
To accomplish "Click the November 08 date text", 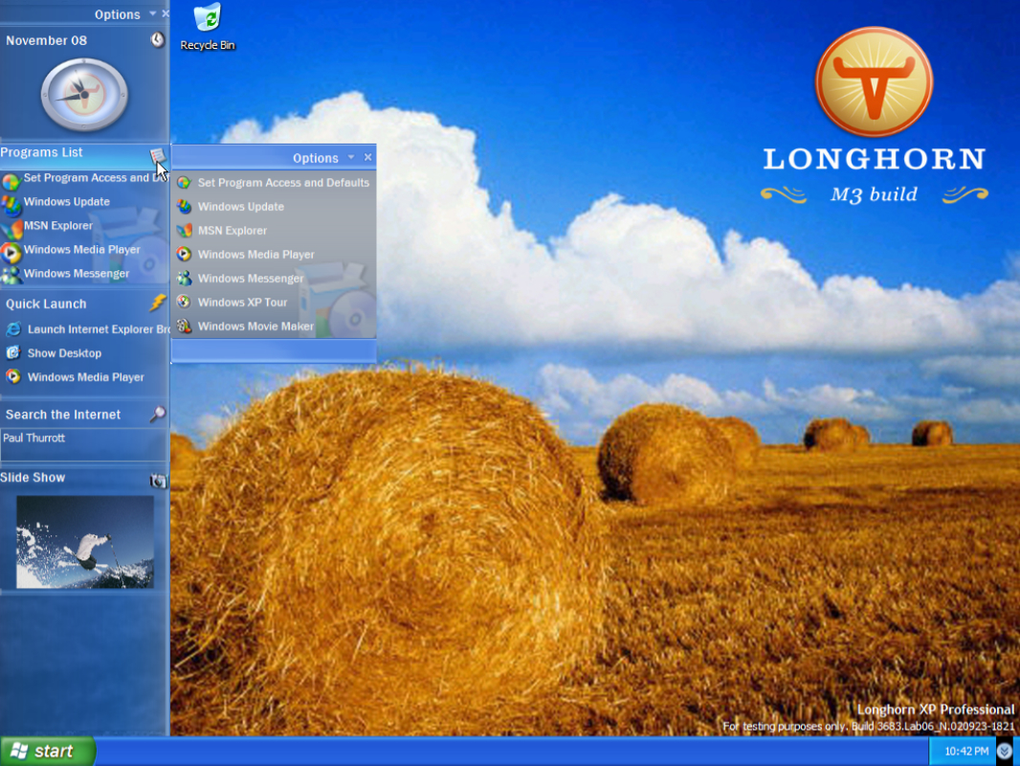I will (x=46, y=40).
